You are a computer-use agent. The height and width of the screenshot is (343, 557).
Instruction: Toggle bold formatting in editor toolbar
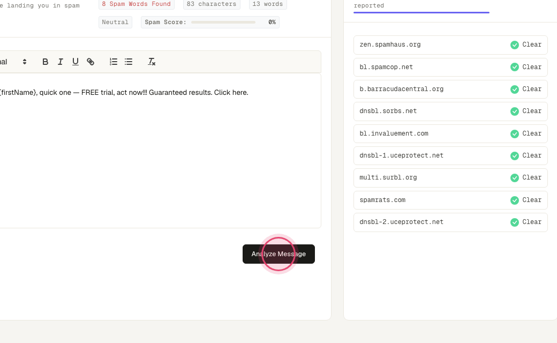(45, 62)
